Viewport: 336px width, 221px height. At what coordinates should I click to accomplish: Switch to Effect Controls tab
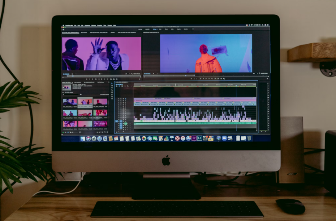84,32
